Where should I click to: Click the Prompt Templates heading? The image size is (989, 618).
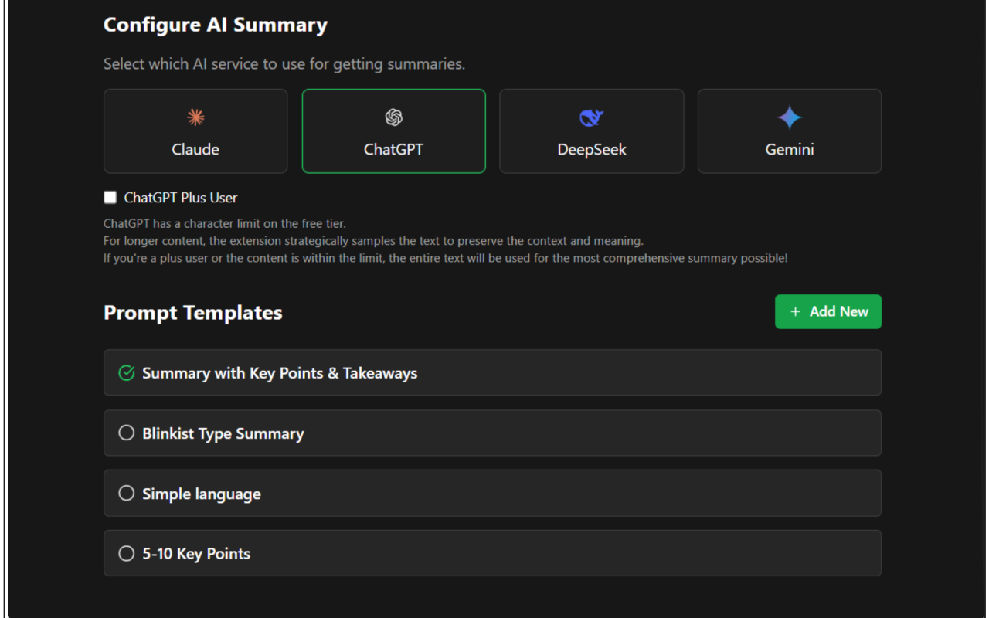pyautogui.click(x=192, y=312)
